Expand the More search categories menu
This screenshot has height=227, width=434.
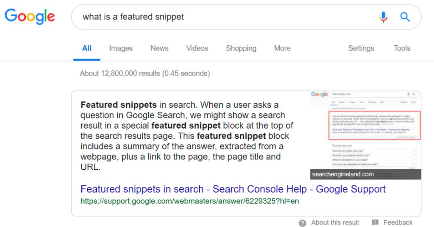pos(282,48)
